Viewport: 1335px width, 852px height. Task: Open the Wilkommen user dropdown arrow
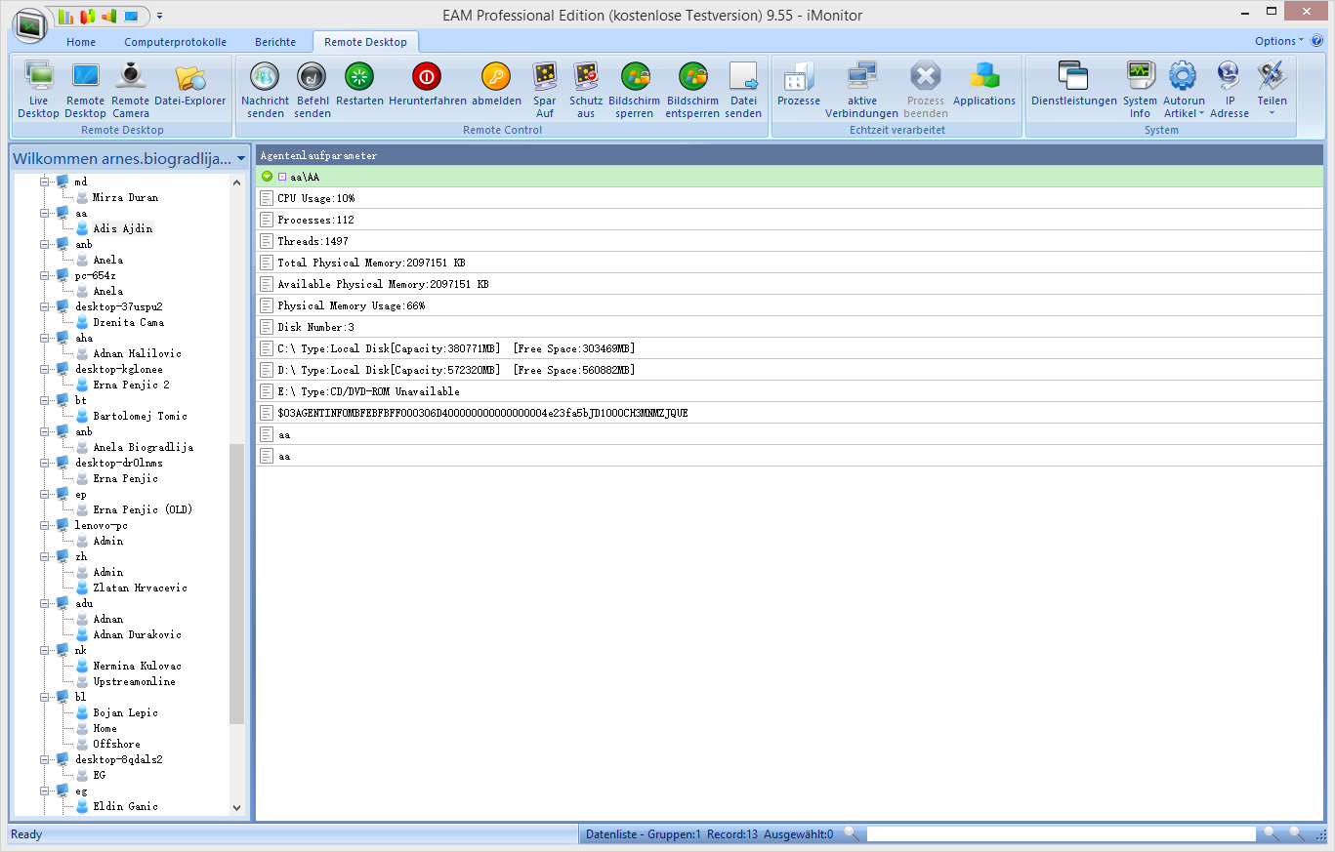click(240, 158)
